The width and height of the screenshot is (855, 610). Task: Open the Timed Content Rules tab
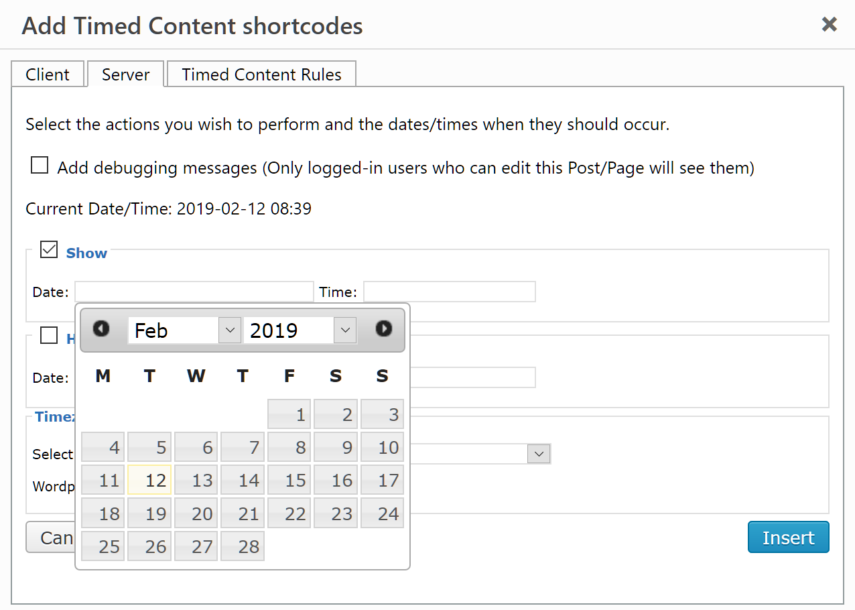point(261,74)
